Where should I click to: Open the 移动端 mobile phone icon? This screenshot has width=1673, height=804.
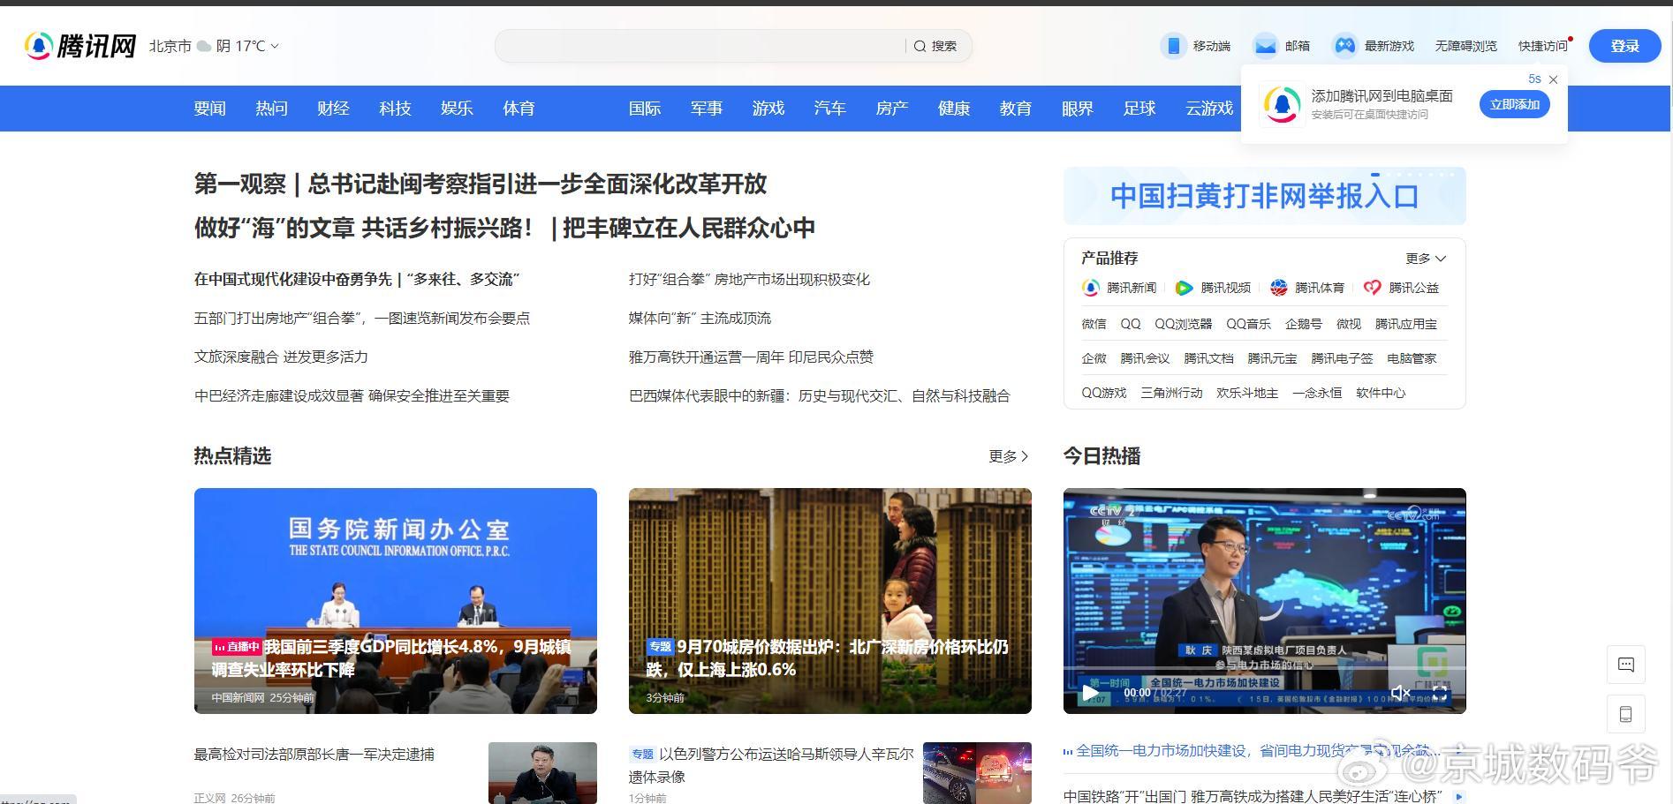point(1173,46)
